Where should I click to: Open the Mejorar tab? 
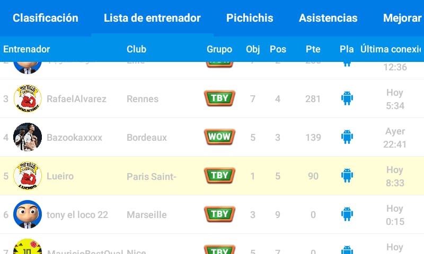[x=403, y=18]
